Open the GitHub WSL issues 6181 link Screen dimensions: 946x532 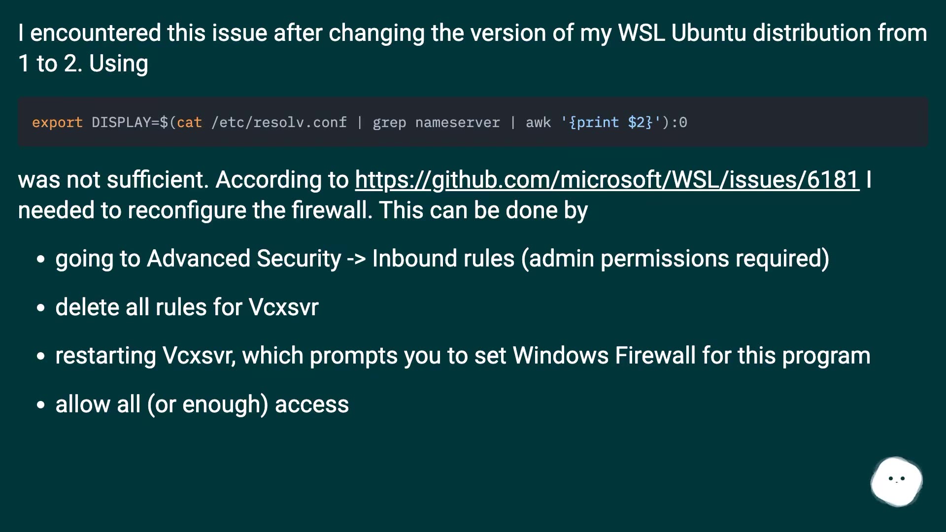point(607,180)
